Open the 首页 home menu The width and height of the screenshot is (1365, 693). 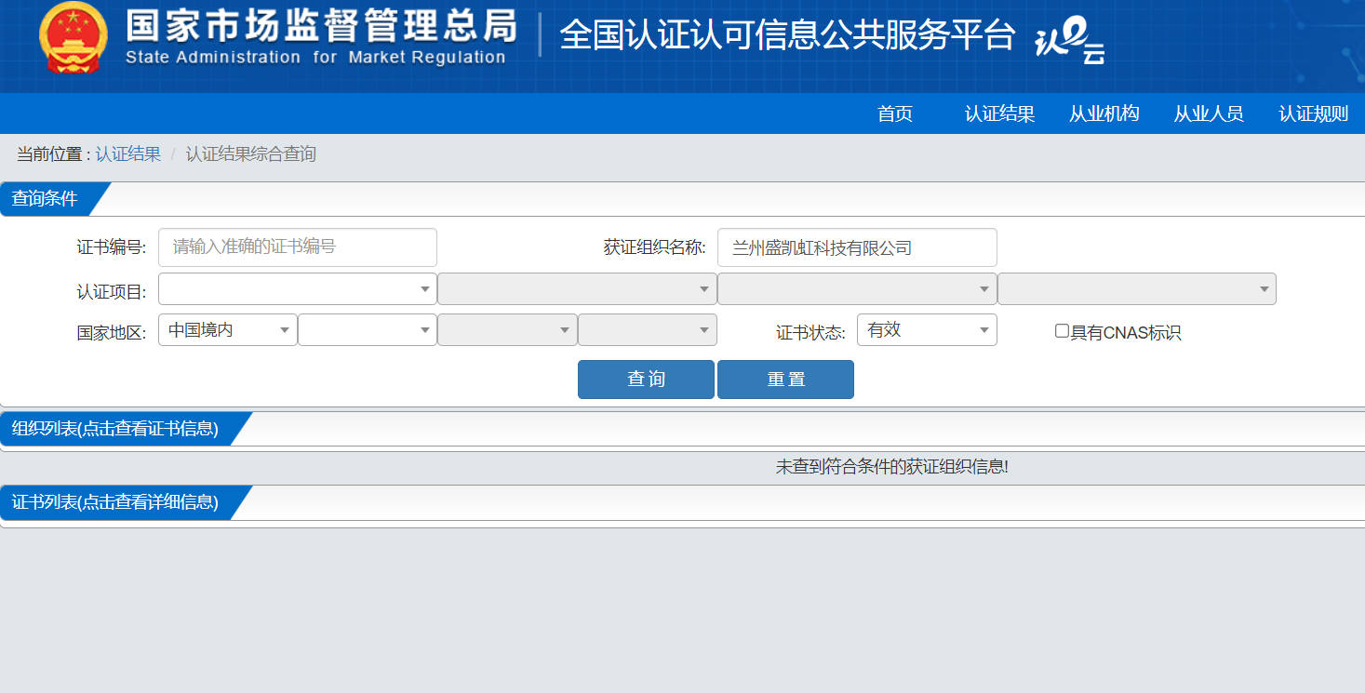895,113
